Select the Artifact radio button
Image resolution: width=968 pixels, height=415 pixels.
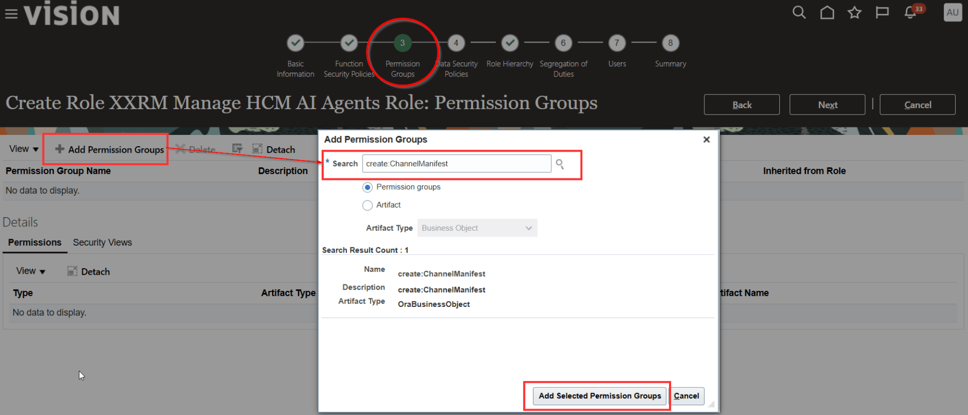[x=368, y=205]
